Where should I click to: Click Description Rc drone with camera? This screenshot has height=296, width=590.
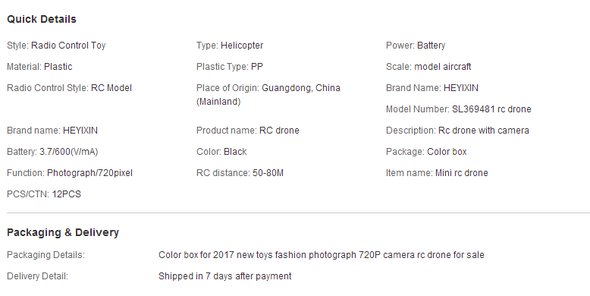[x=457, y=131]
